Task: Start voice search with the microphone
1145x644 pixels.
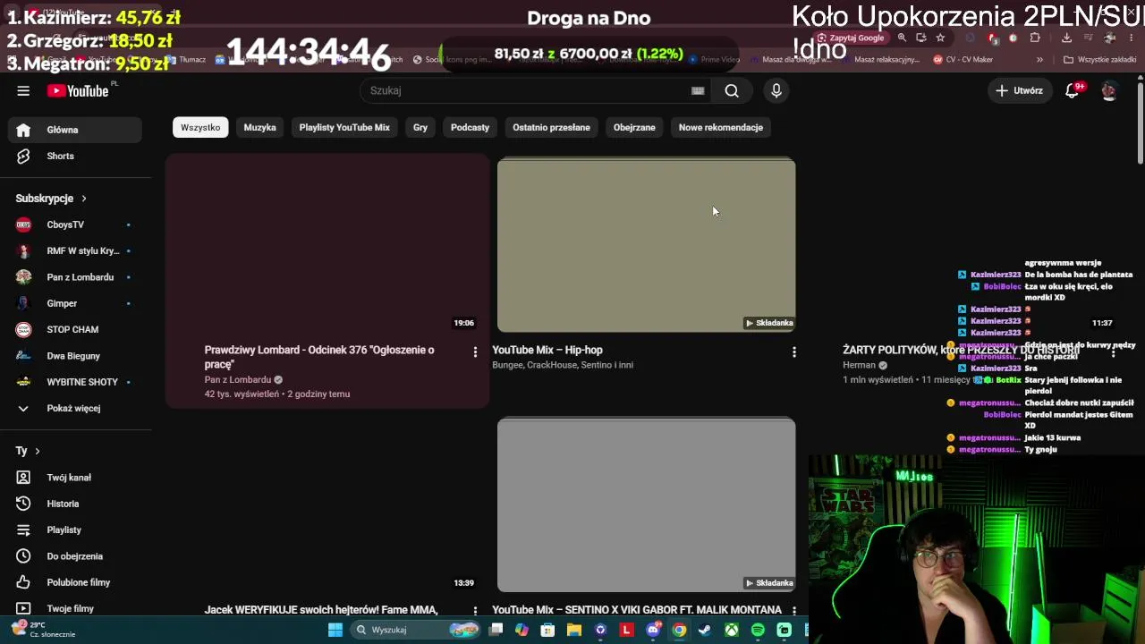Action: pos(776,90)
